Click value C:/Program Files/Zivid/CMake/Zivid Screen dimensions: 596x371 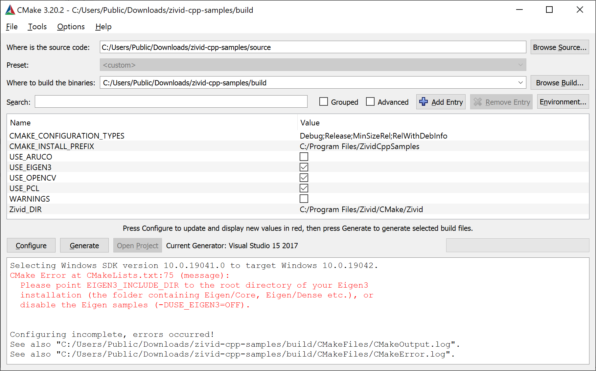(361, 209)
